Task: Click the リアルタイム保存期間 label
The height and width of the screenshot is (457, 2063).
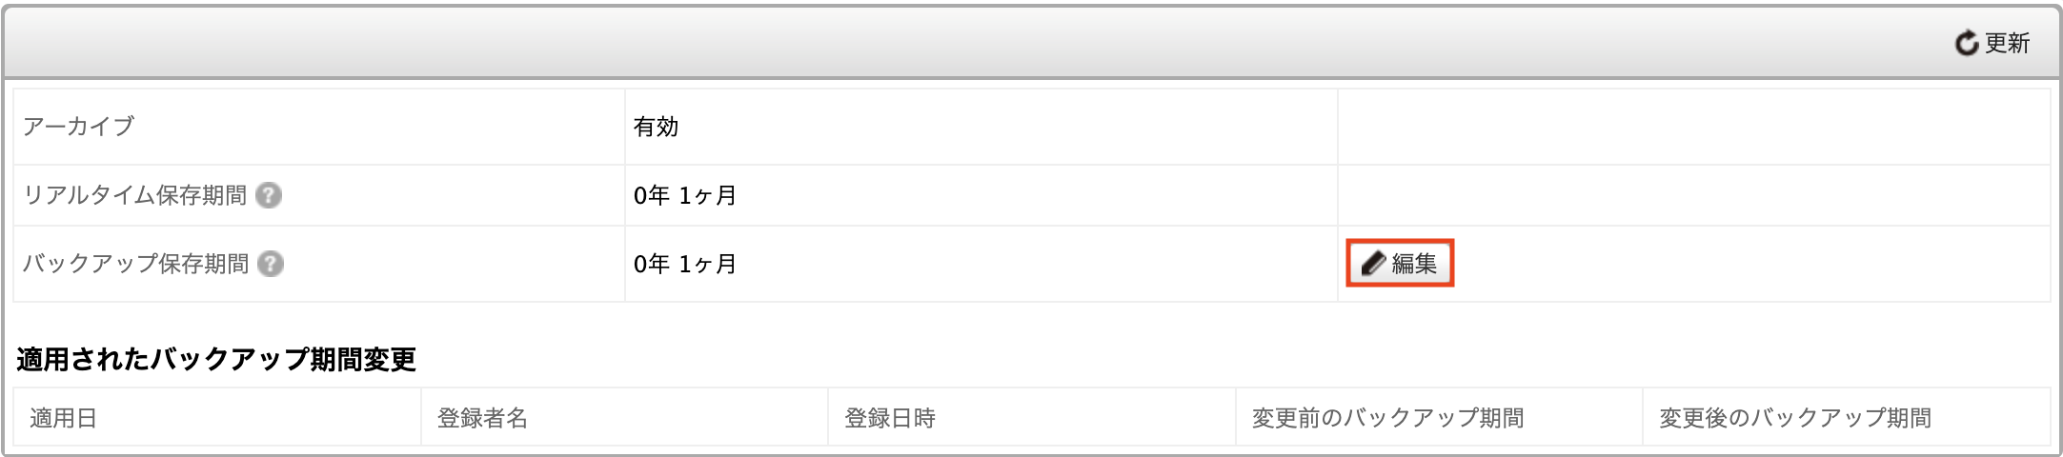Action: point(134,195)
